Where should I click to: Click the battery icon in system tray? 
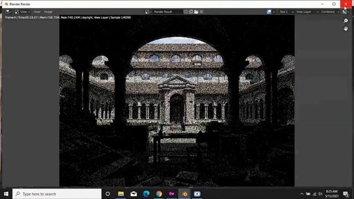308,194
